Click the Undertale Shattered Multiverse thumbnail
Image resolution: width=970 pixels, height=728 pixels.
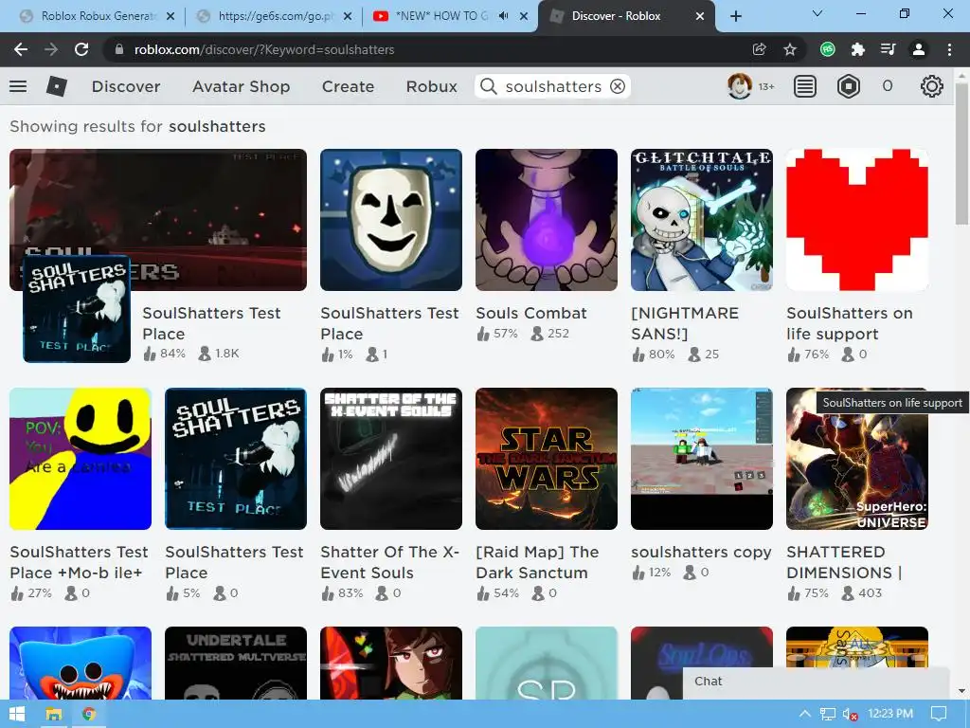[236, 663]
